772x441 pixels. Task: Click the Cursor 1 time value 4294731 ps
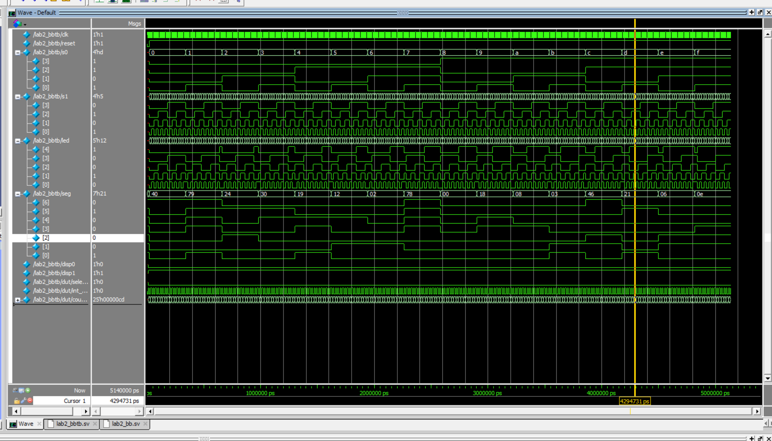124,400
